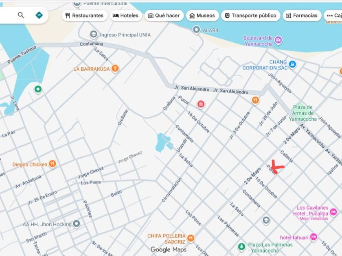Image resolution: width=342 pixels, height=256 pixels.
Task: Click the Jr. 3 De Octubre label
Action: coord(239,126)
